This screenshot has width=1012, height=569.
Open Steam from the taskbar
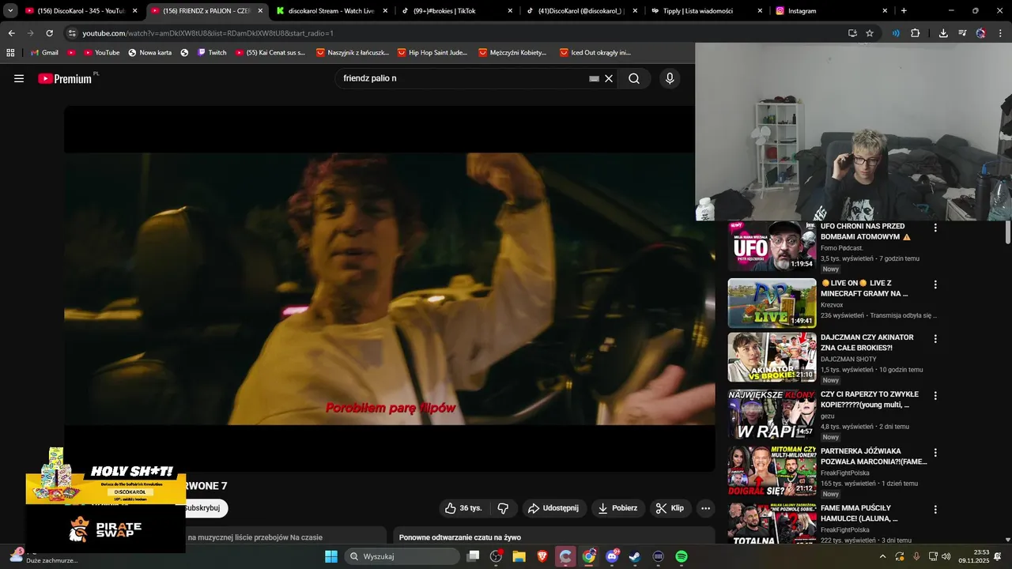[x=635, y=556]
